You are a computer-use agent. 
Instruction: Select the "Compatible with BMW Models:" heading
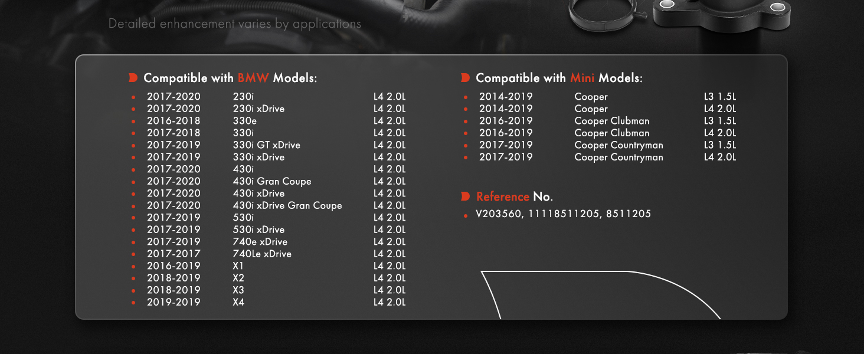pyautogui.click(x=230, y=78)
